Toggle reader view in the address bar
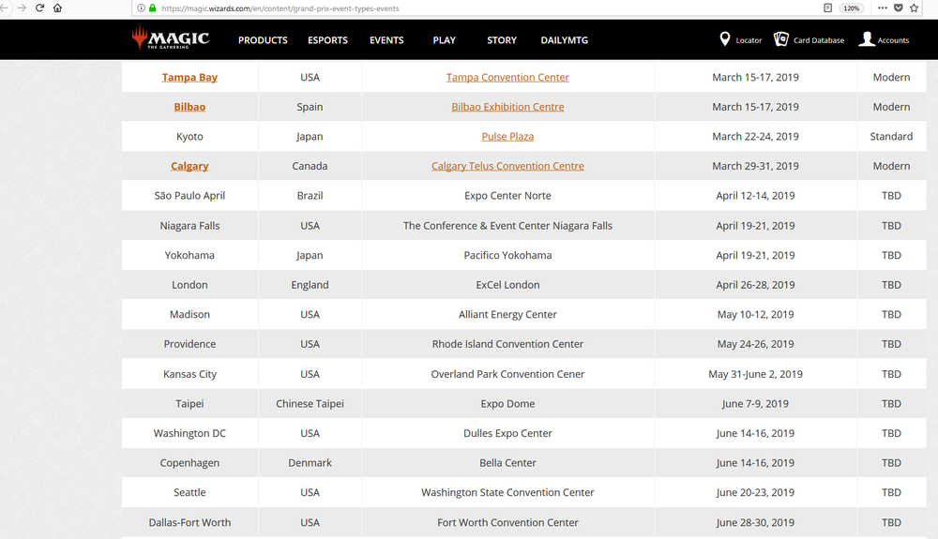The image size is (938, 539). pos(827,7)
